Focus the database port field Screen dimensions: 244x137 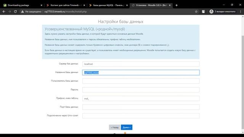tap(141, 107)
